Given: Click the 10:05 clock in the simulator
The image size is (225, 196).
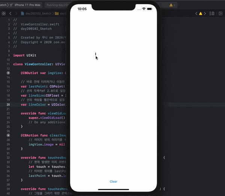Looking at the screenshot, I should click(82, 9).
